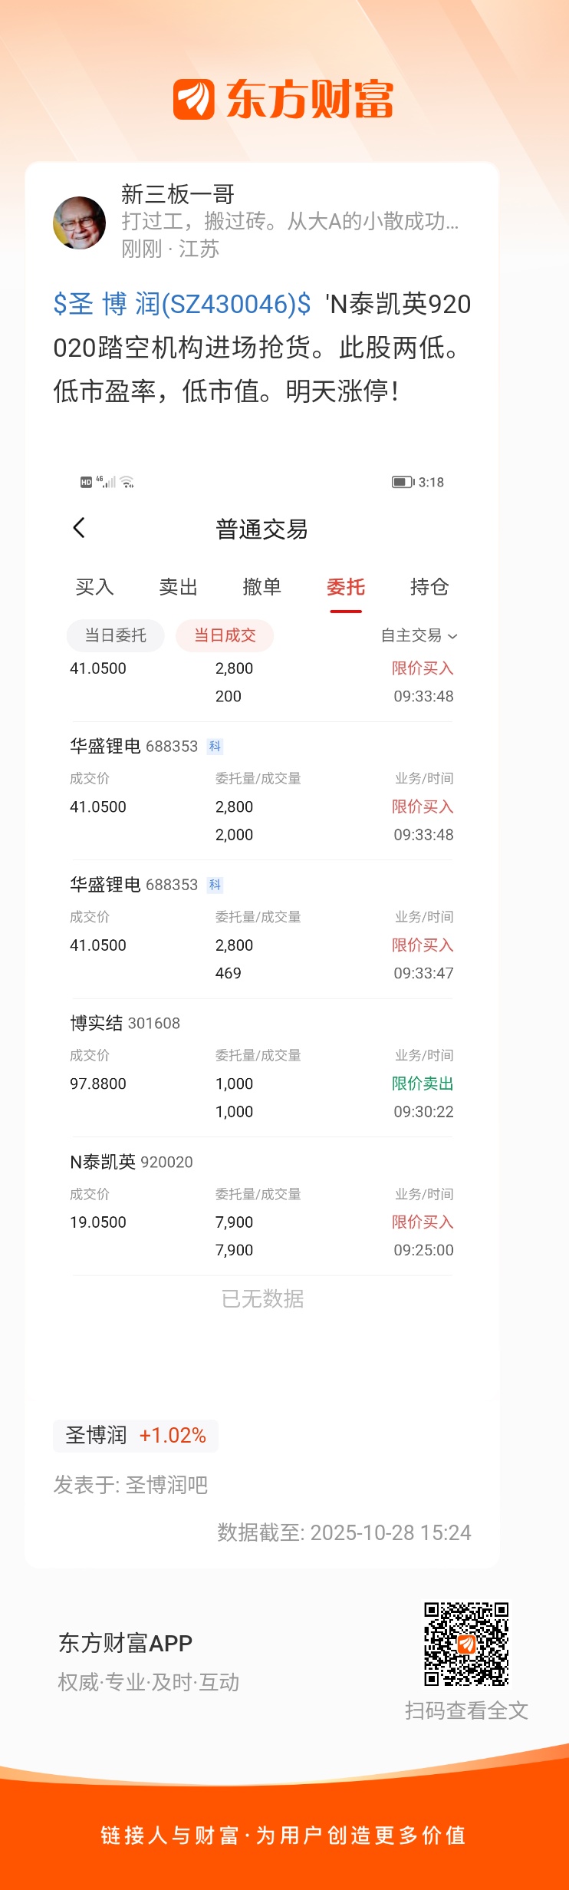Tap the username 新三板一哥
This screenshot has height=1890, width=569.
pyautogui.click(x=177, y=194)
